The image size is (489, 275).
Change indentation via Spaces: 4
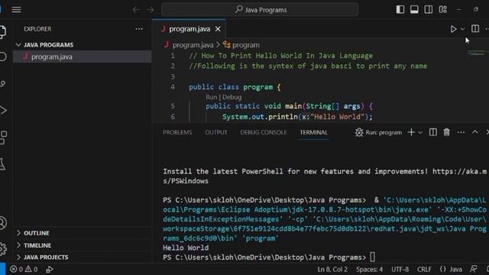370,269
